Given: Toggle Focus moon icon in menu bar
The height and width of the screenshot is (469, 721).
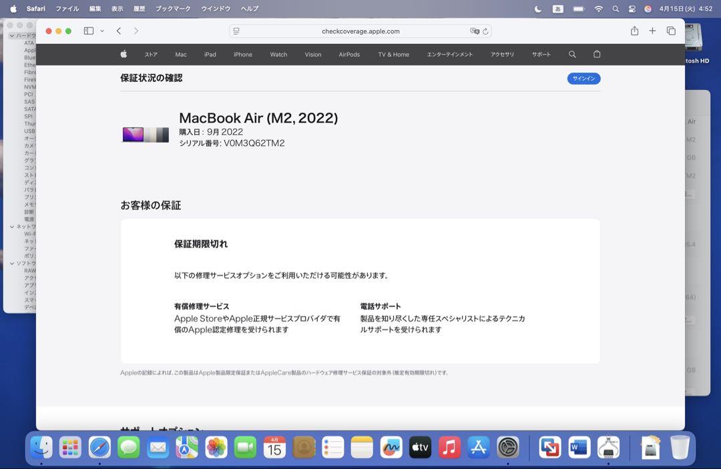Looking at the screenshot, I should 538,9.
